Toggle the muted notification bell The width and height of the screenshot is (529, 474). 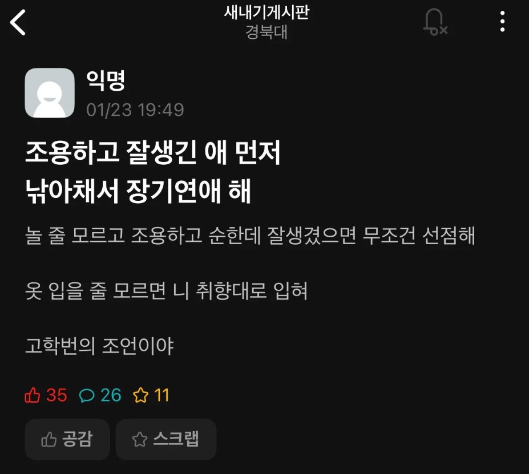click(435, 22)
